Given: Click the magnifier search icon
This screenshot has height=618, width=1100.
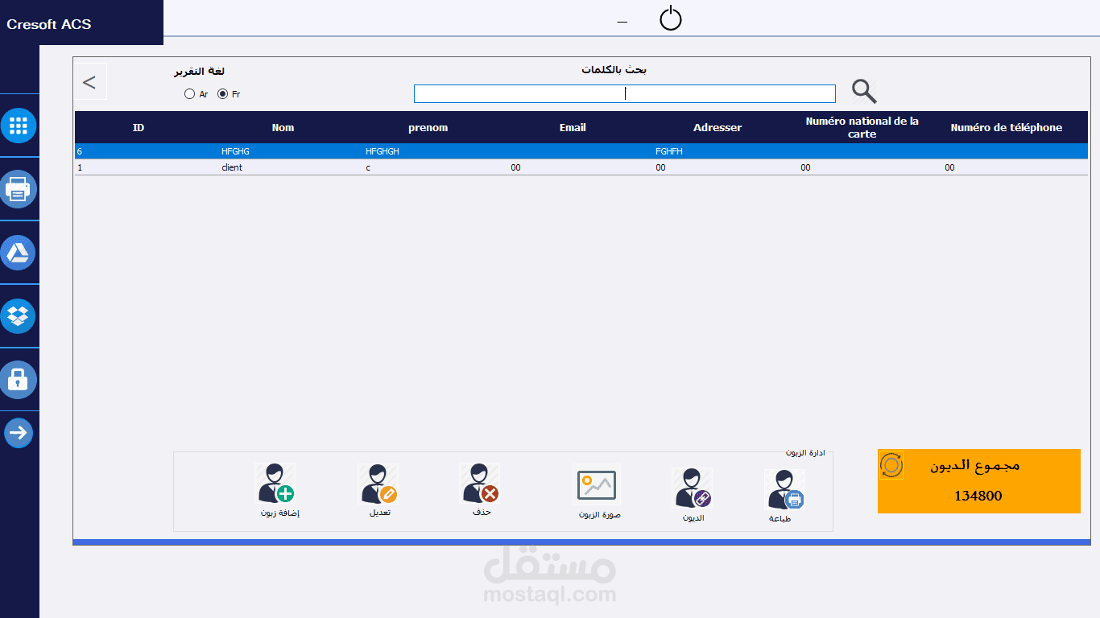Looking at the screenshot, I should click(864, 92).
